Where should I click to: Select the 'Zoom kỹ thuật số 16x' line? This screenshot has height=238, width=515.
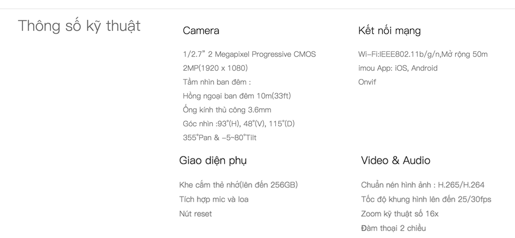400,214
